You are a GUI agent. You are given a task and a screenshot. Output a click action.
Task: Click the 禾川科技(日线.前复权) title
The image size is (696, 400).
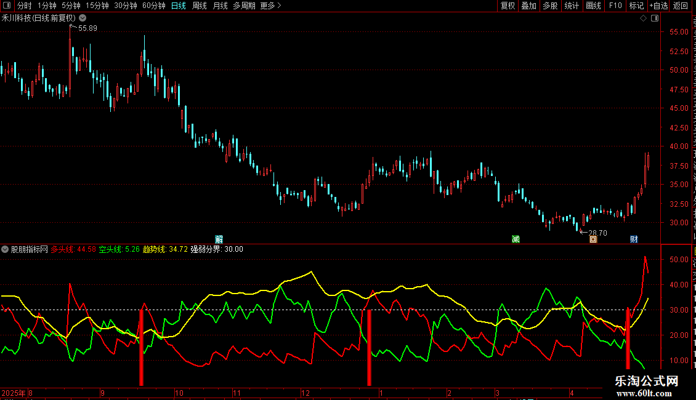(39, 18)
